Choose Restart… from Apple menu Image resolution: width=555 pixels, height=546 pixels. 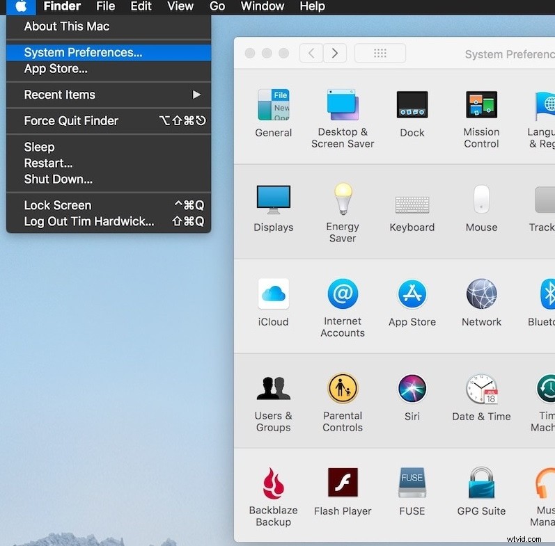pyautogui.click(x=109, y=163)
